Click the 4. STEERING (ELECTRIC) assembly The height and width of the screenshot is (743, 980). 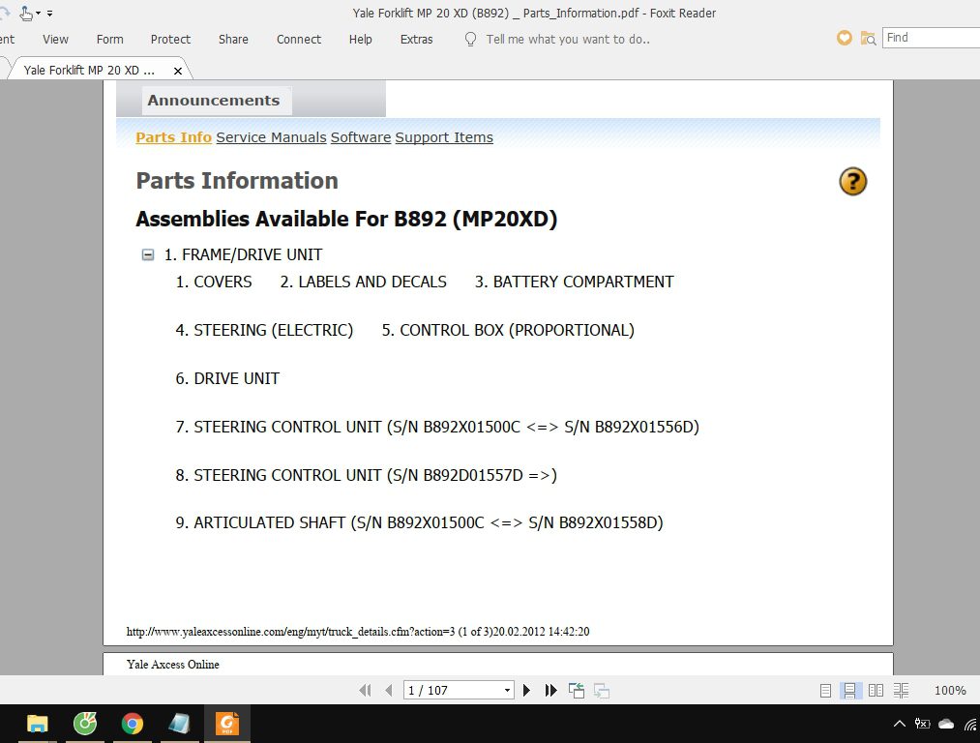click(264, 330)
